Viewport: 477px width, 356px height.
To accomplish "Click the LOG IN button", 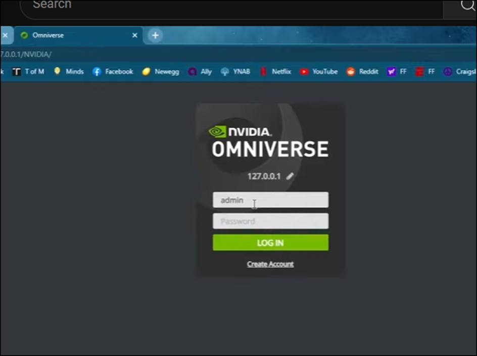I will point(270,242).
